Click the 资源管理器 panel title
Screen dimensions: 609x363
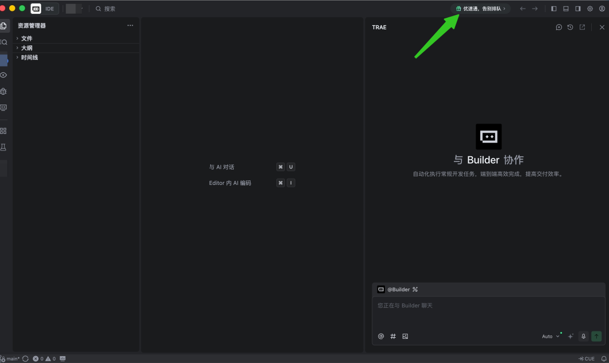[32, 26]
